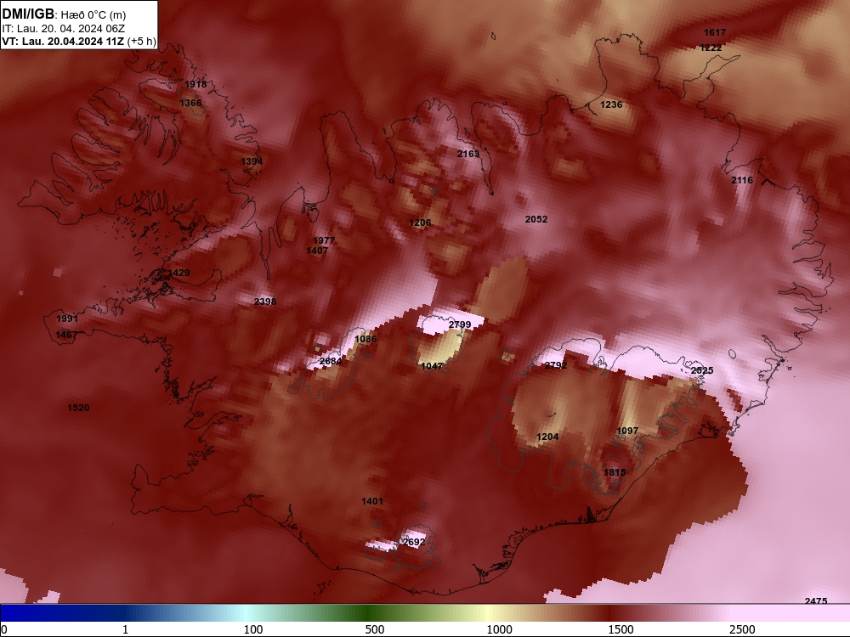The image size is (850, 637).
Task: Click the map value 2052
Action: 536,219
